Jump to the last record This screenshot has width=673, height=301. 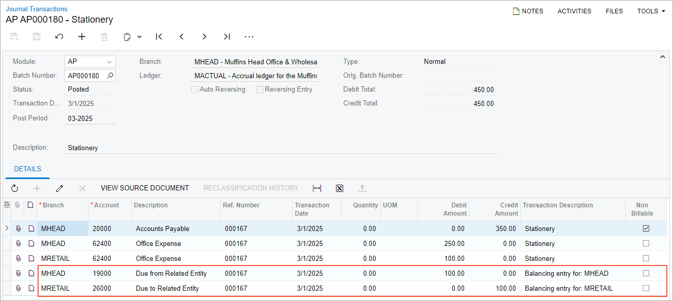[227, 37]
